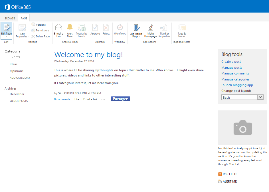
Task: Click the Make Homepage icon
Action: (150, 27)
